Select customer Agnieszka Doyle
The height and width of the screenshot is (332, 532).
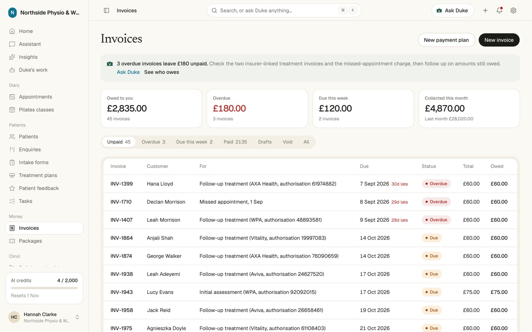166,328
